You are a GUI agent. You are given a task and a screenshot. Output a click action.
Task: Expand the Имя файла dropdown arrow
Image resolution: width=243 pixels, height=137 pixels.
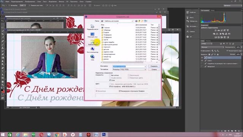pyautogui.click(x=145, y=67)
